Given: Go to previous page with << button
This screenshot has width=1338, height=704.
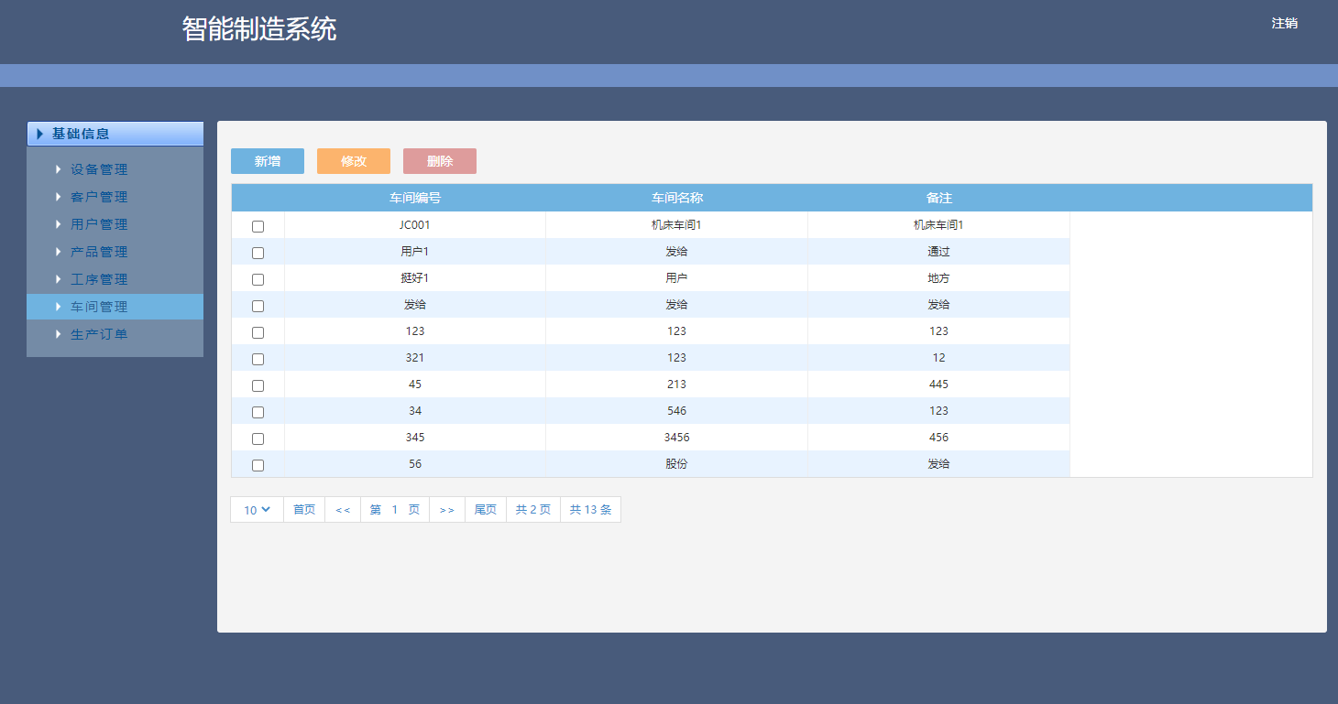Looking at the screenshot, I should click(343, 510).
